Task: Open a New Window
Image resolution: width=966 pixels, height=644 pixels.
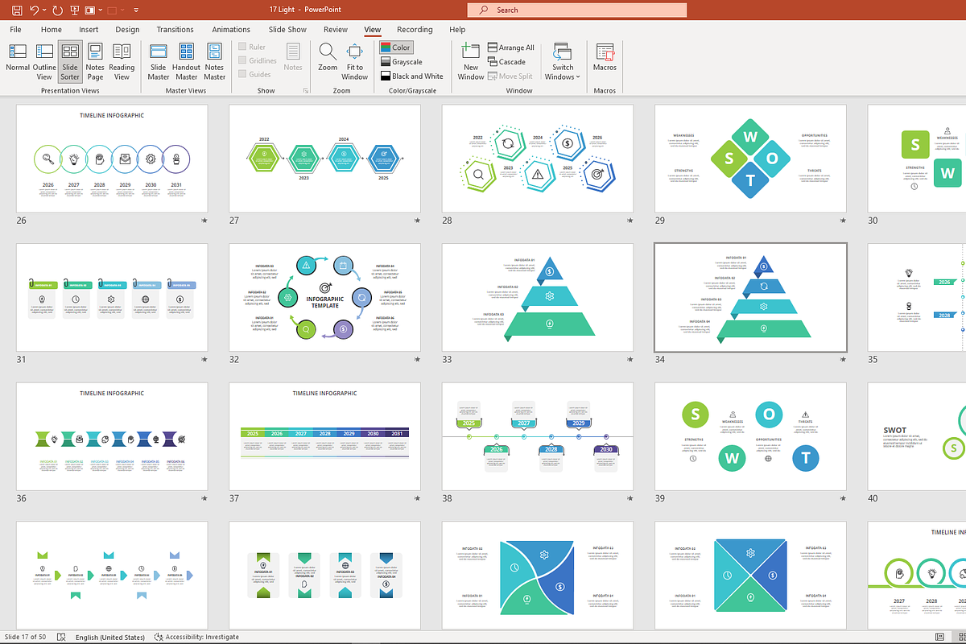Action: [471, 62]
